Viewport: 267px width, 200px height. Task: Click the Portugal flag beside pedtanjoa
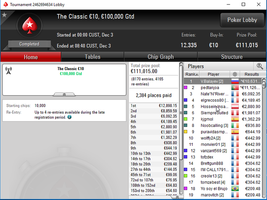[235, 88]
